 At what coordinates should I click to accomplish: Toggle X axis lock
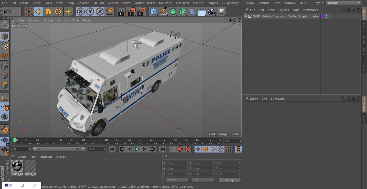pyautogui.click(x=81, y=12)
